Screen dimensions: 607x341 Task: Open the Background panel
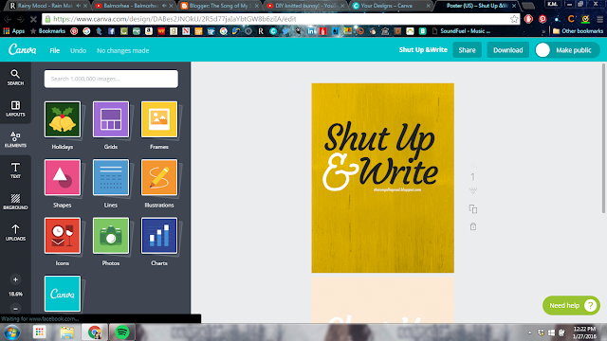15,202
